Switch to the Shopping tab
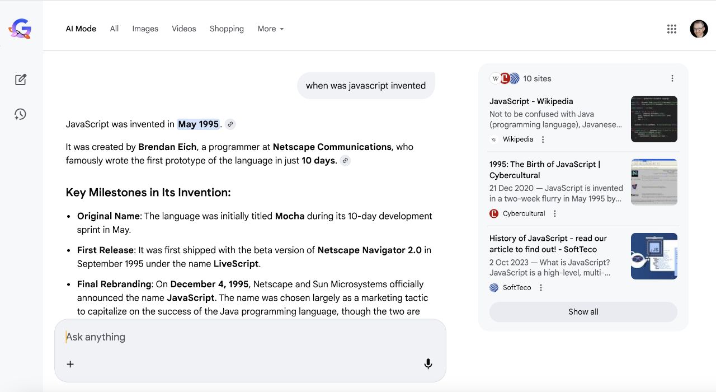Viewport: 716px width, 392px height. [x=227, y=29]
